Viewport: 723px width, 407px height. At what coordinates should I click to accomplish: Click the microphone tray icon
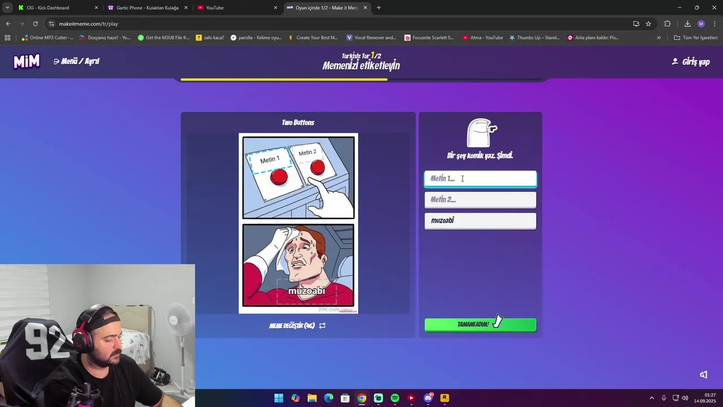[664, 398]
